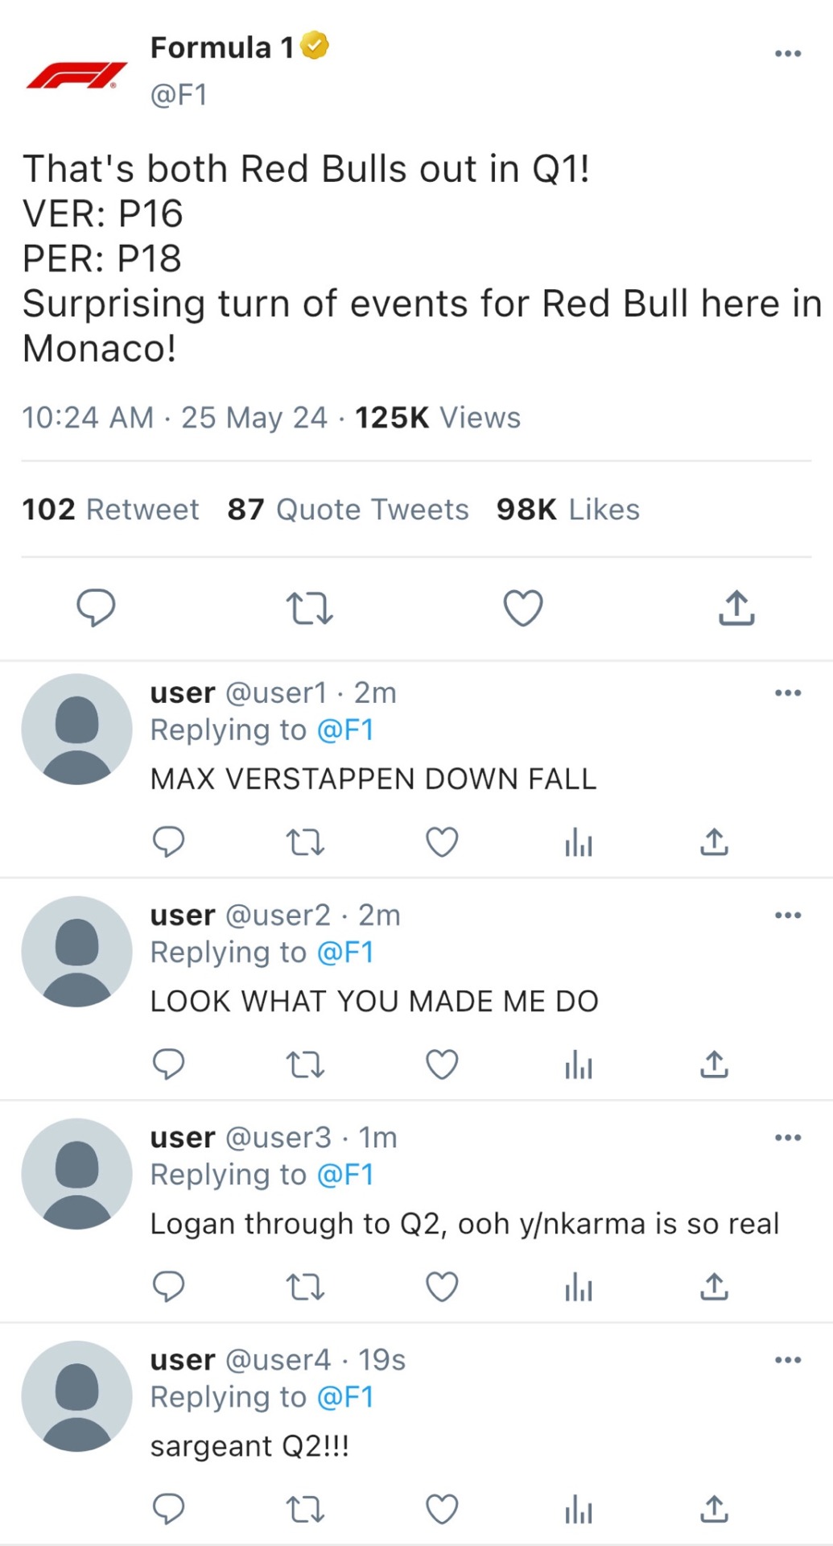Like user4's sargeant Q2 reply
This screenshot has width=833, height=1546.
(x=442, y=1510)
